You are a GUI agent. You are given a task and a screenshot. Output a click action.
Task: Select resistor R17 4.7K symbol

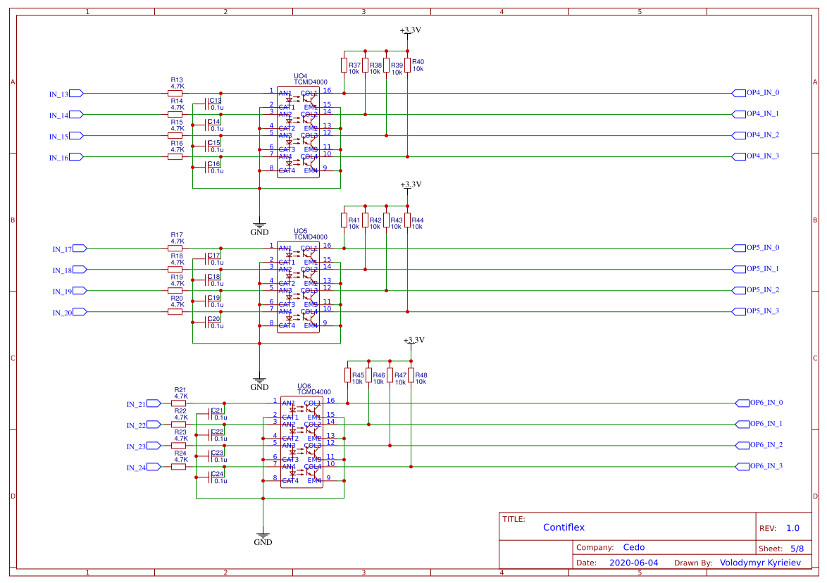click(173, 247)
